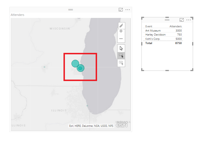197x145 pixels.
Task: Open more options on map visual
Action: (128, 10)
